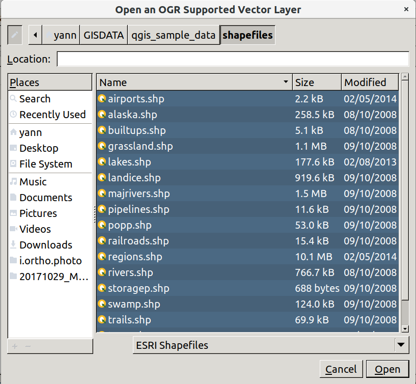The height and width of the screenshot is (384, 416).
Task: Click the grassland.shp file icon
Action: click(x=102, y=146)
